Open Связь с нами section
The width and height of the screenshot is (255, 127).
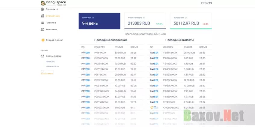tap(54, 56)
